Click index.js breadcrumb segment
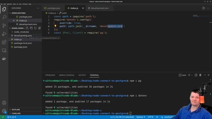The height and width of the screenshot is (119, 212). (x=52, y=13)
